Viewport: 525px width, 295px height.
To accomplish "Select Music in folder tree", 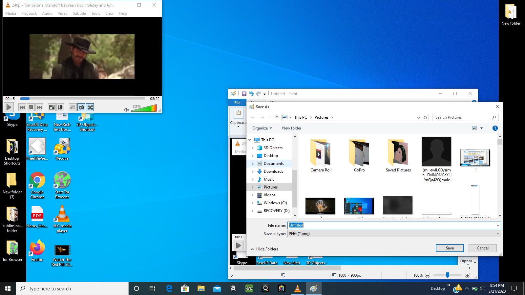I will [269, 179].
